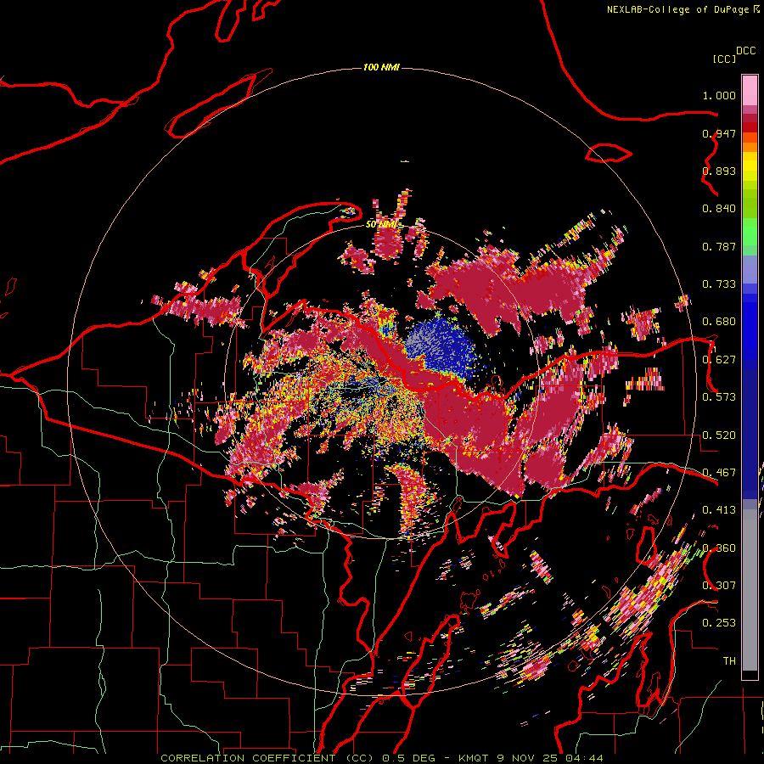The image size is (764, 764).
Task: Click the KMQT radar site identifier
Action: tap(475, 758)
